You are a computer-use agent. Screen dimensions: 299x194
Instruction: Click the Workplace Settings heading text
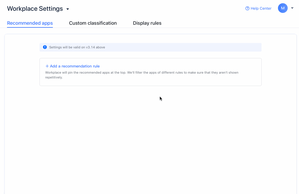tap(35, 9)
